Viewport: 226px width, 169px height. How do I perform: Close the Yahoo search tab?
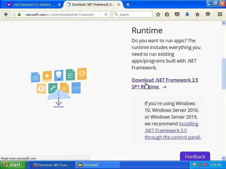(x=59, y=5)
